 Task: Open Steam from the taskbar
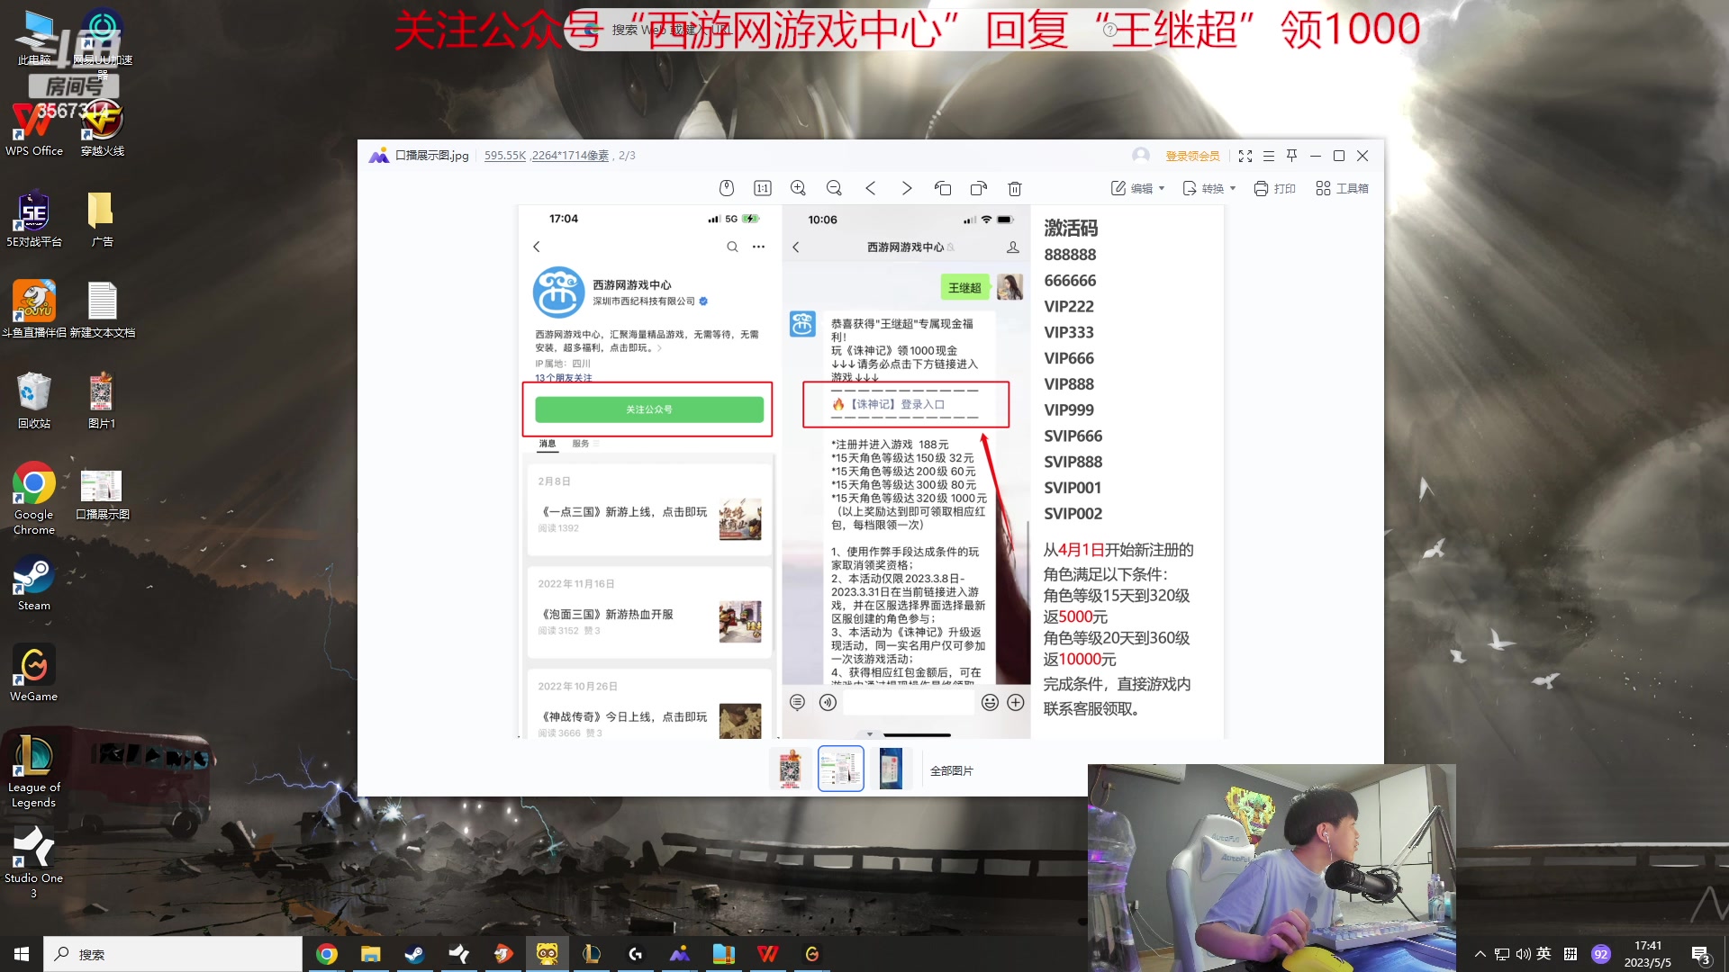click(415, 954)
